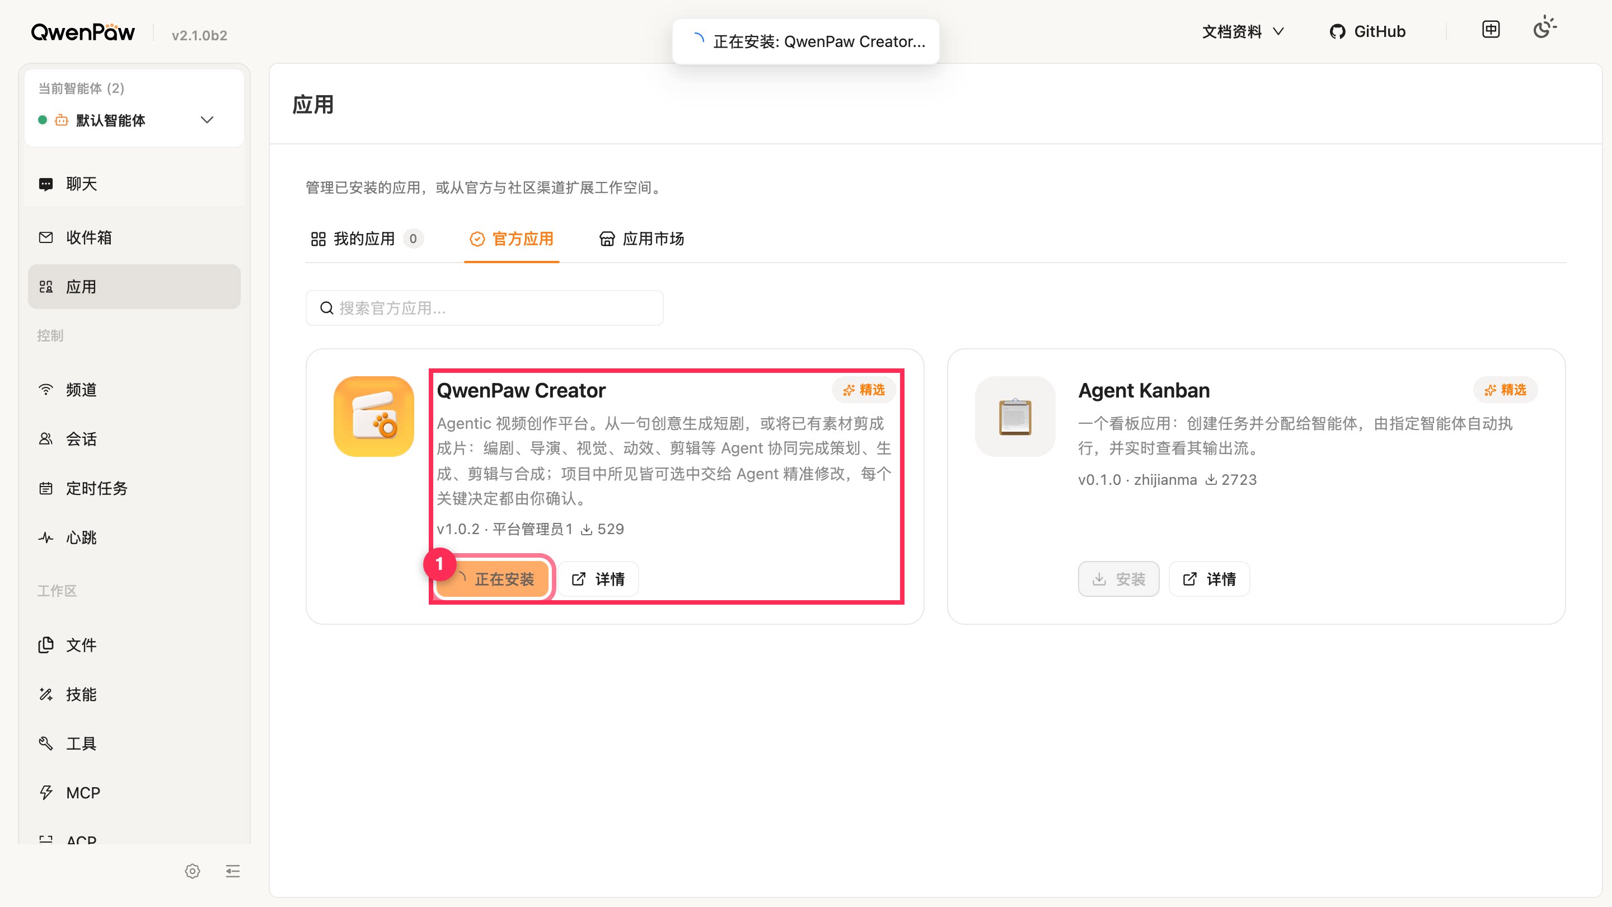1612x907 pixels.
Task: Click the Agent Kanban title text
Action: [x=1144, y=390]
